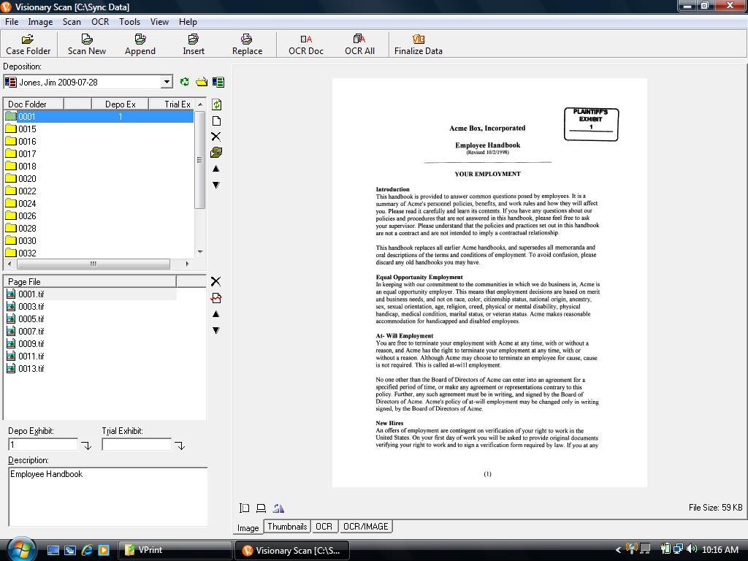Click the Scan New toolbar button
Viewport: 748px width, 561px height.
click(87, 45)
